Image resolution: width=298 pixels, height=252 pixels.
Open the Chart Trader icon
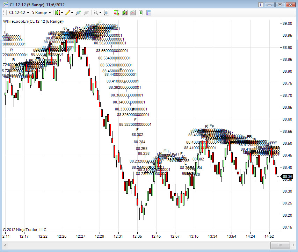tap(116, 13)
